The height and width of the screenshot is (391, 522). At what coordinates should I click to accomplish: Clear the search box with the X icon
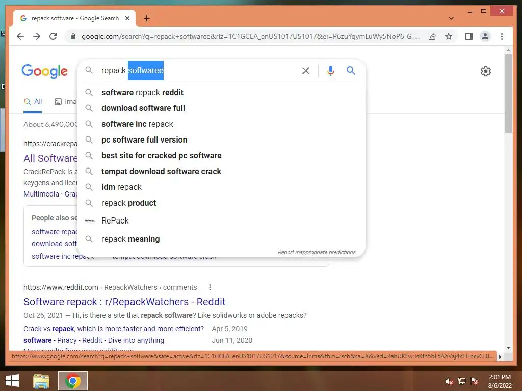click(x=306, y=70)
